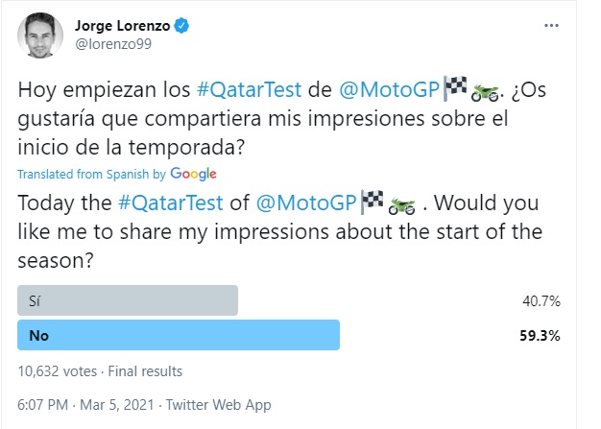Click the Google logo
The image size is (601, 429).
[x=194, y=174]
